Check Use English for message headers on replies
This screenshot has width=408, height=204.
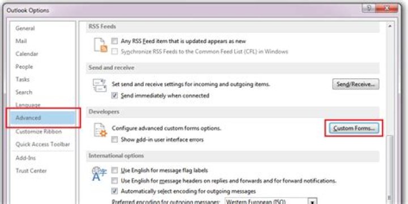pos(114,181)
